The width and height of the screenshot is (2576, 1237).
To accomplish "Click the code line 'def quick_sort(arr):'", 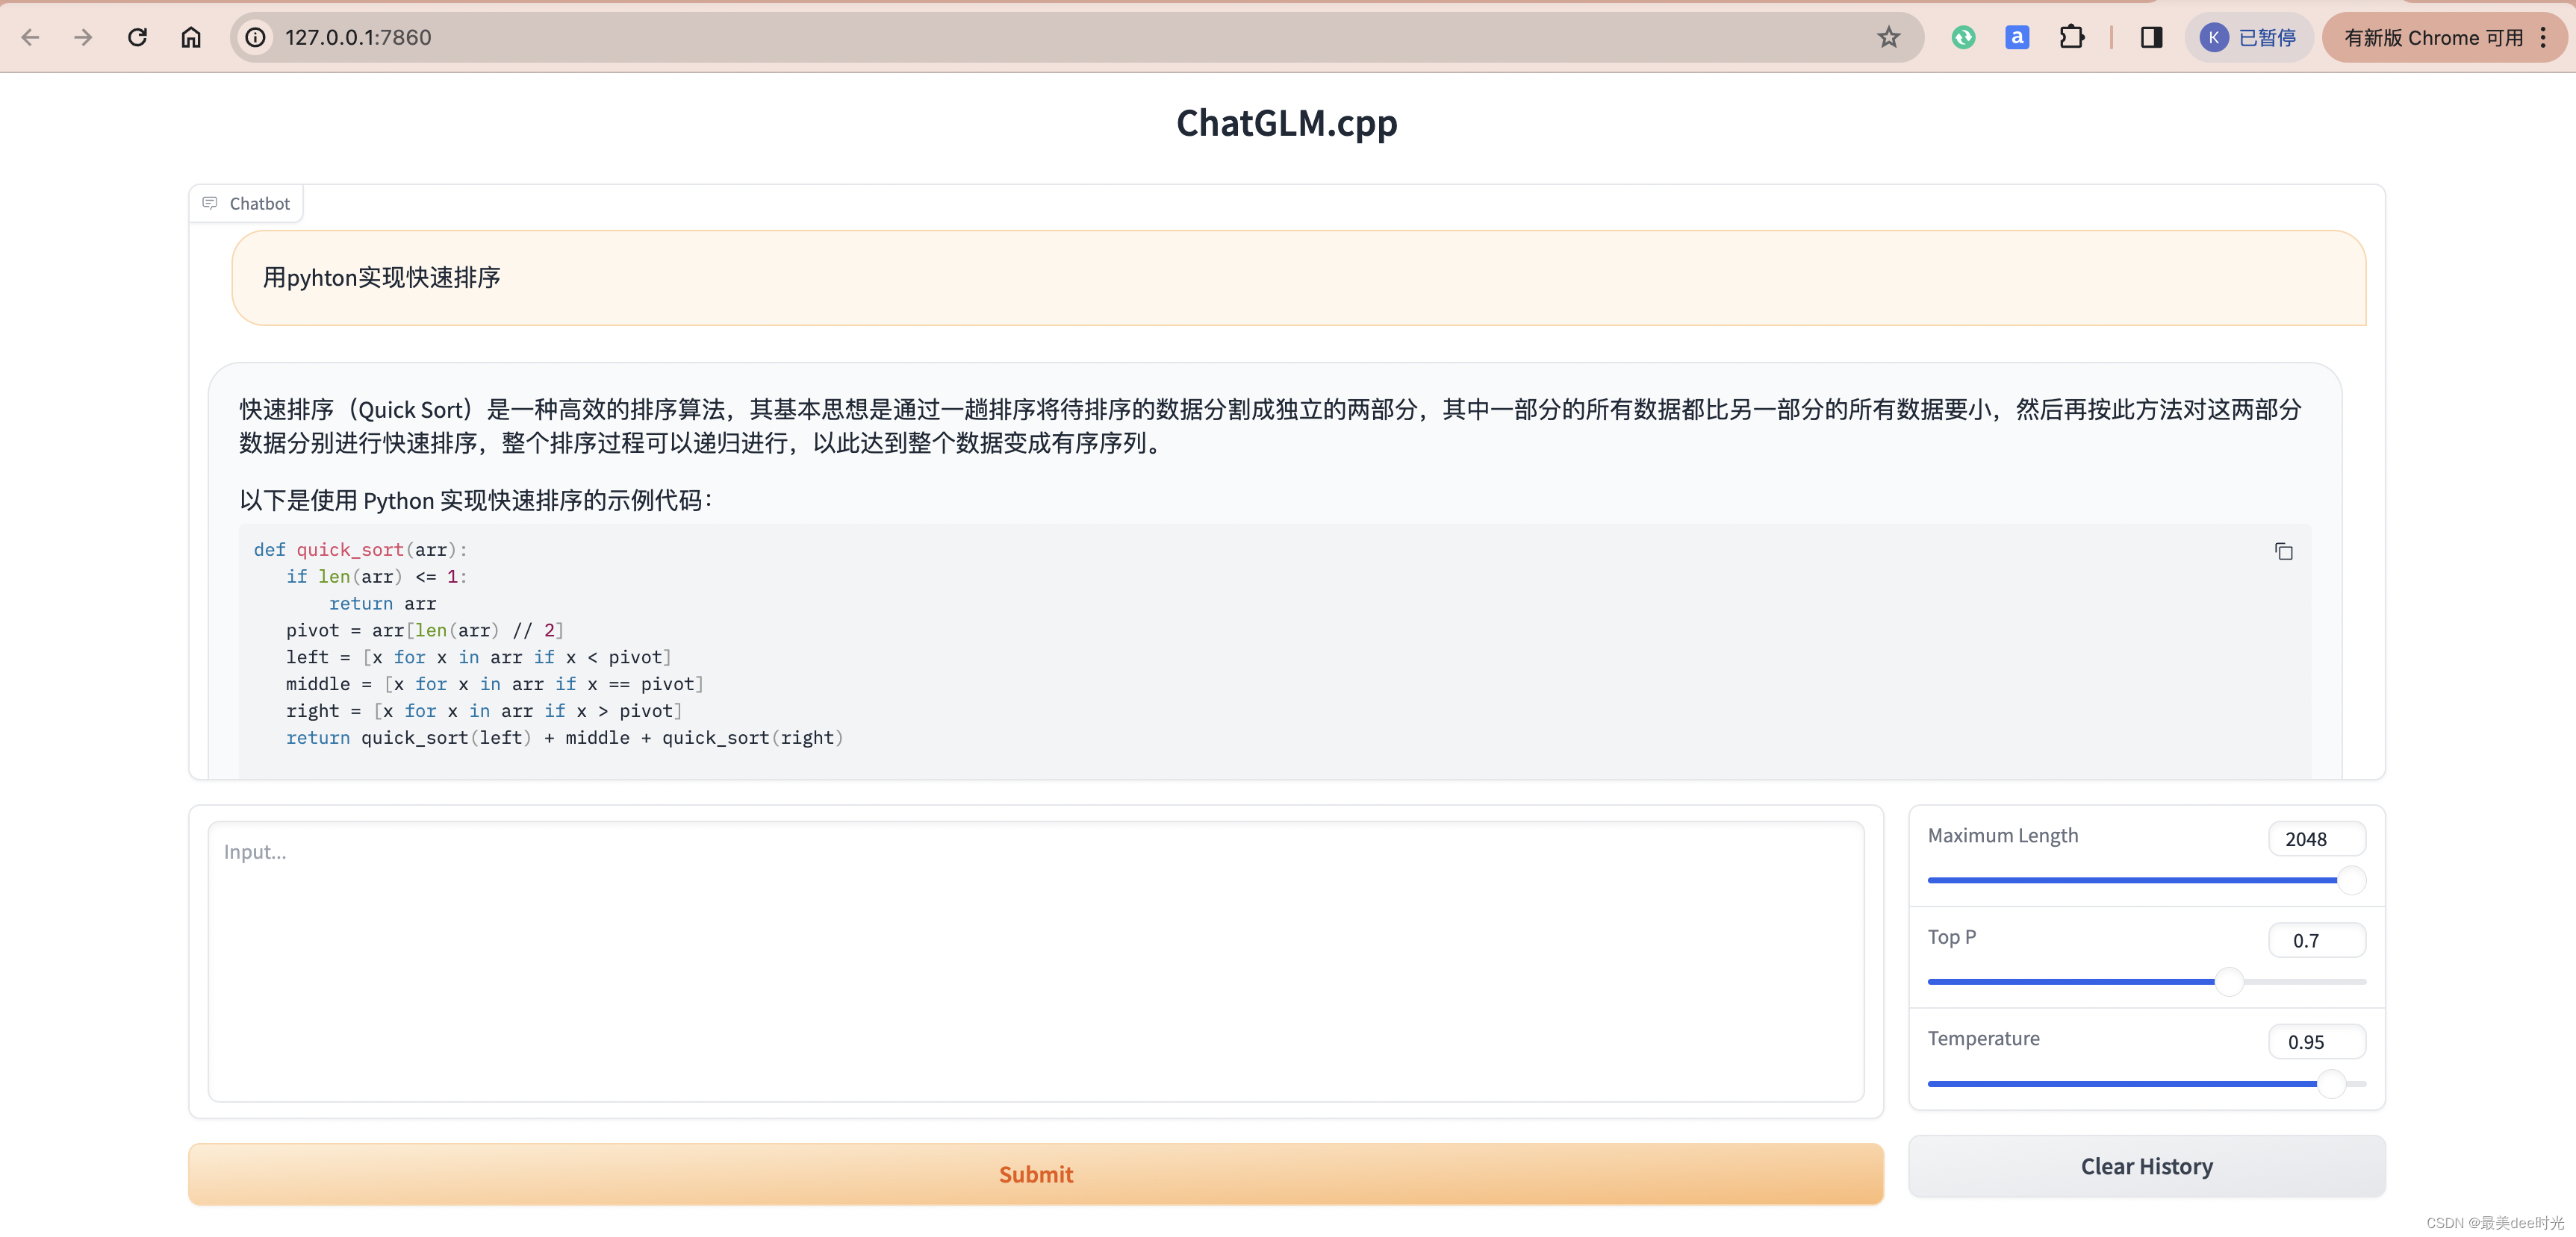I will pyautogui.click(x=360, y=550).
